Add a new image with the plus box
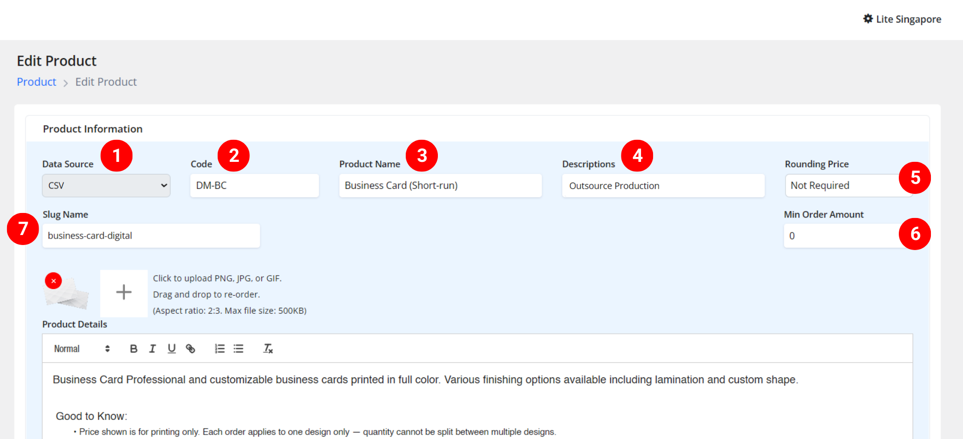 [124, 292]
